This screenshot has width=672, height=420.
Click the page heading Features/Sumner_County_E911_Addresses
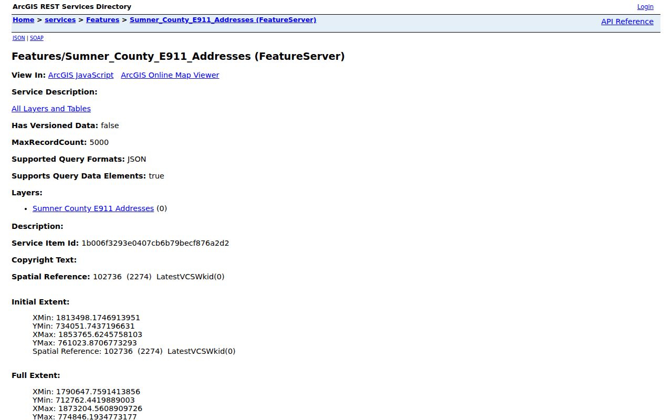tap(178, 56)
